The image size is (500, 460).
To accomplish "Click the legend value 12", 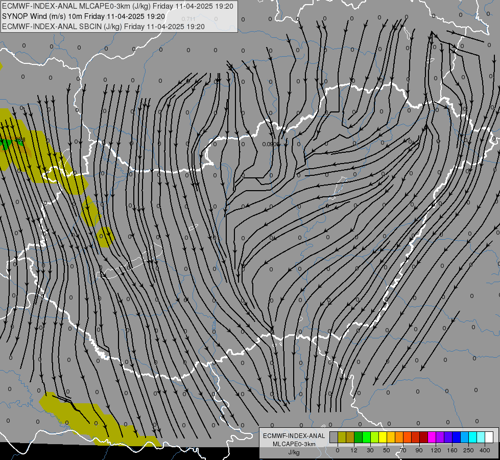I will pyautogui.click(x=354, y=450).
